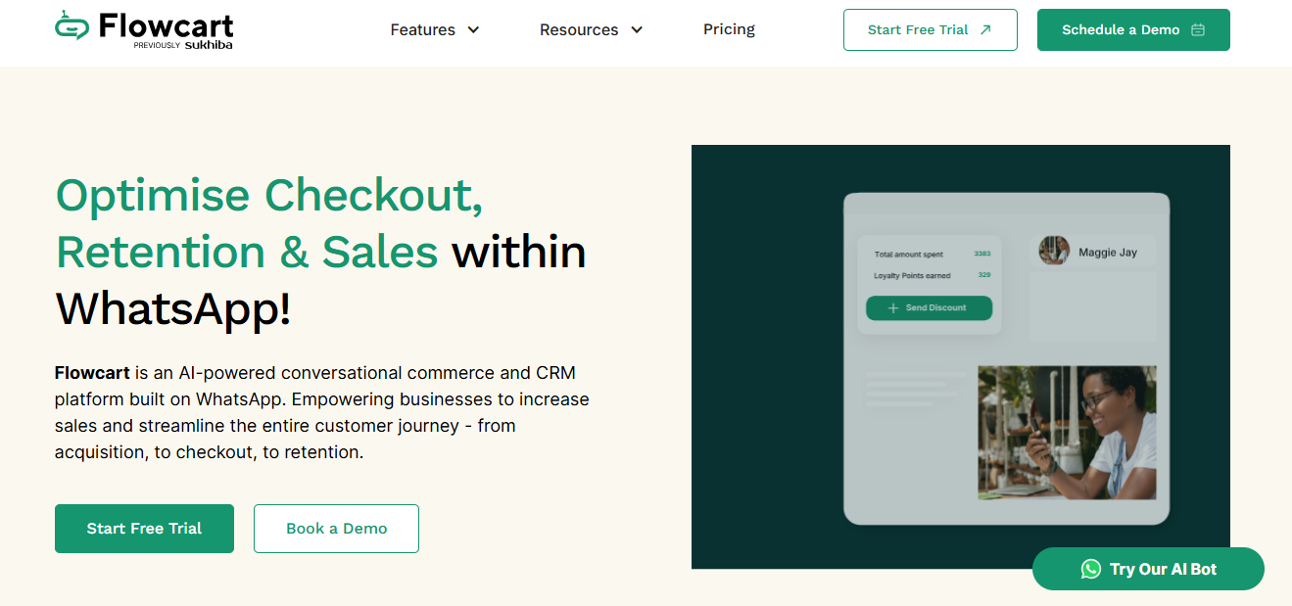
Task: Click the plus icon on Send Discount
Action: (x=890, y=307)
